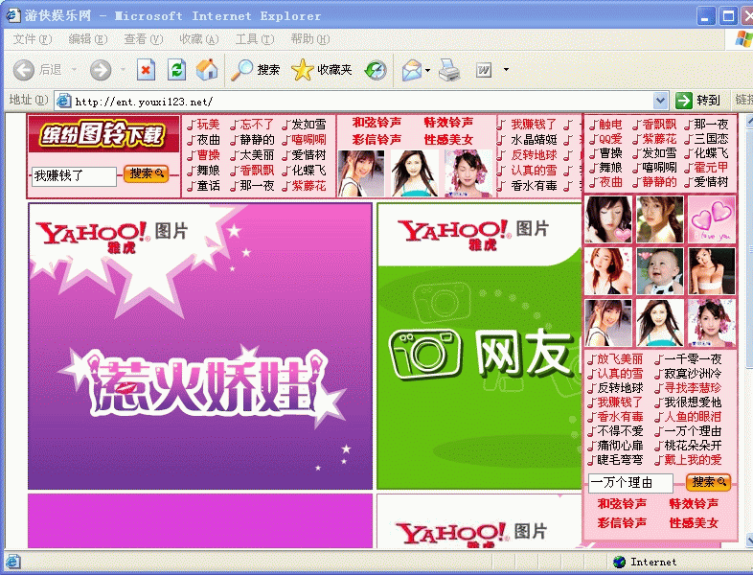The width and height of the screenshot is (753, 575).
Task: Stop loading with the red X icon
Action: tap(146, 70)
